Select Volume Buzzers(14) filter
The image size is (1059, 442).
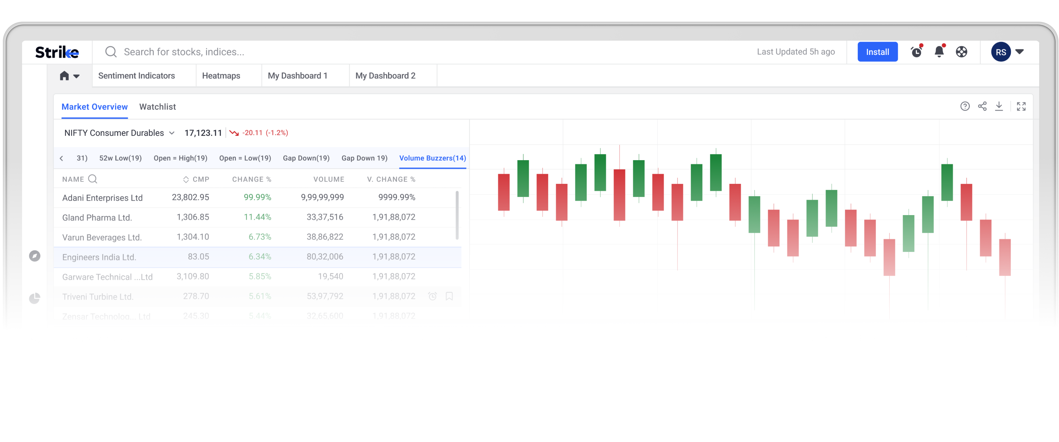pos(432,157)
